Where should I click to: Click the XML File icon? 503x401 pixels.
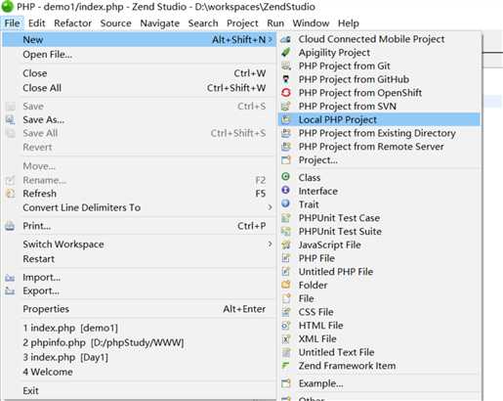click(286, 338)
